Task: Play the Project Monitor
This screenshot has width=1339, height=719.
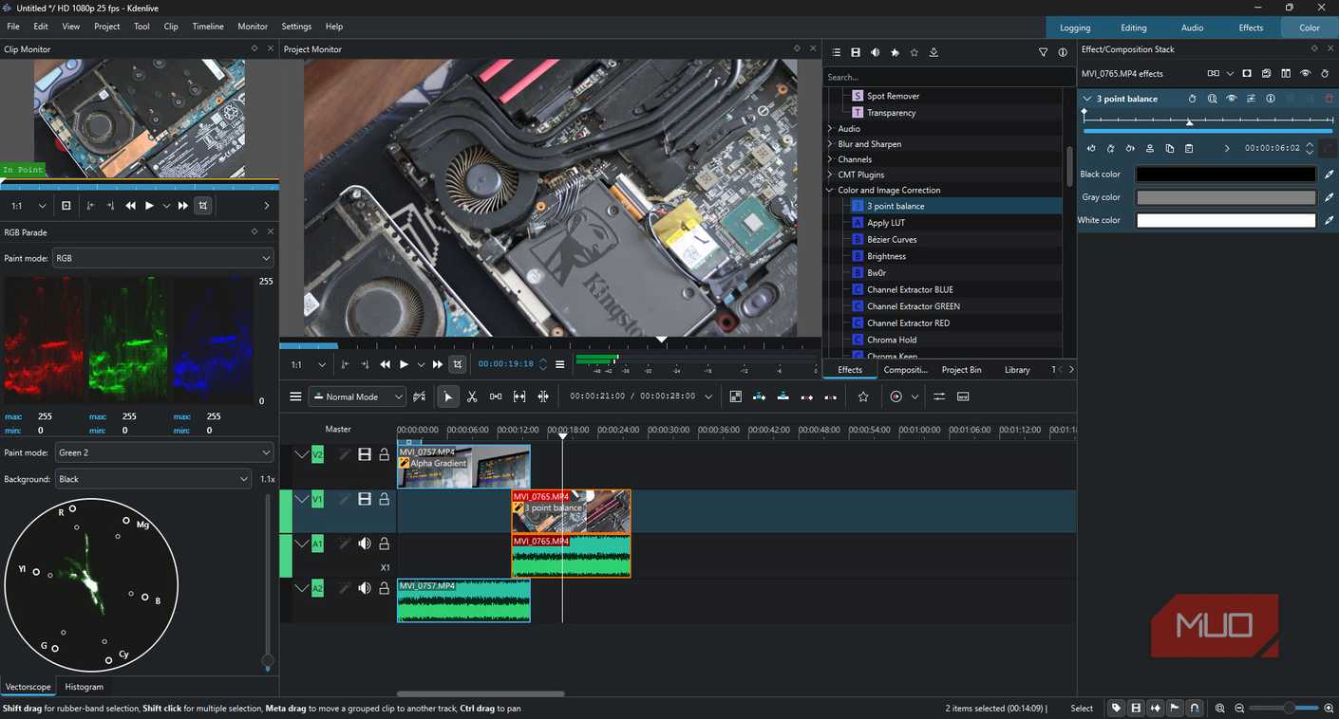Action: click(x=404, y=364)
